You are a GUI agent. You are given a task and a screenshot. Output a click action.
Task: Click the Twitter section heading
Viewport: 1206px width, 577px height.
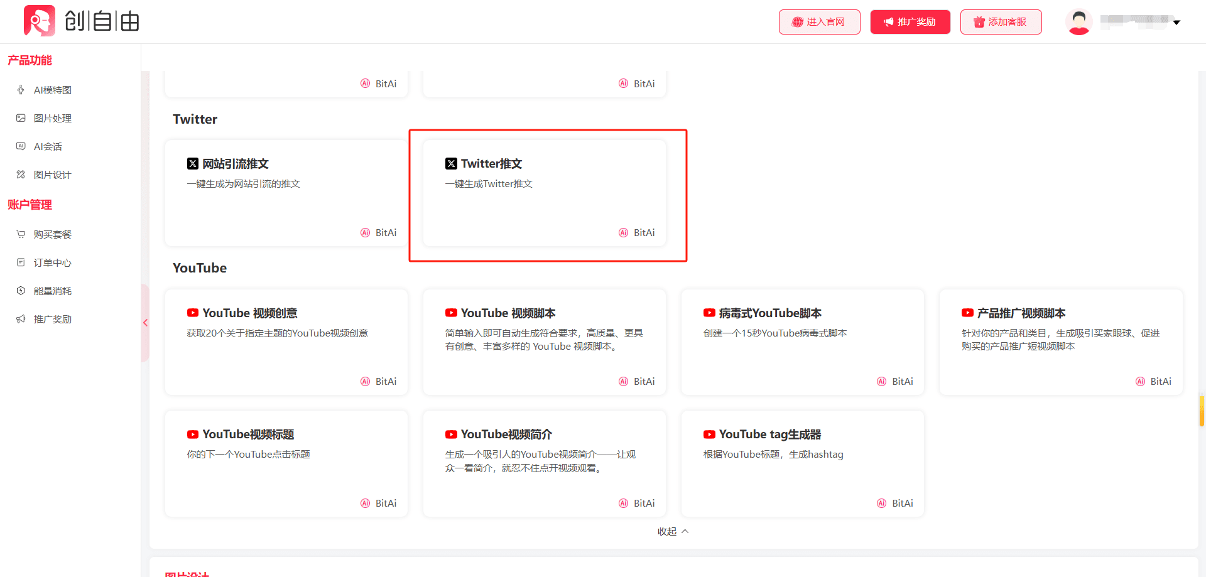click(x=195, y=119)
